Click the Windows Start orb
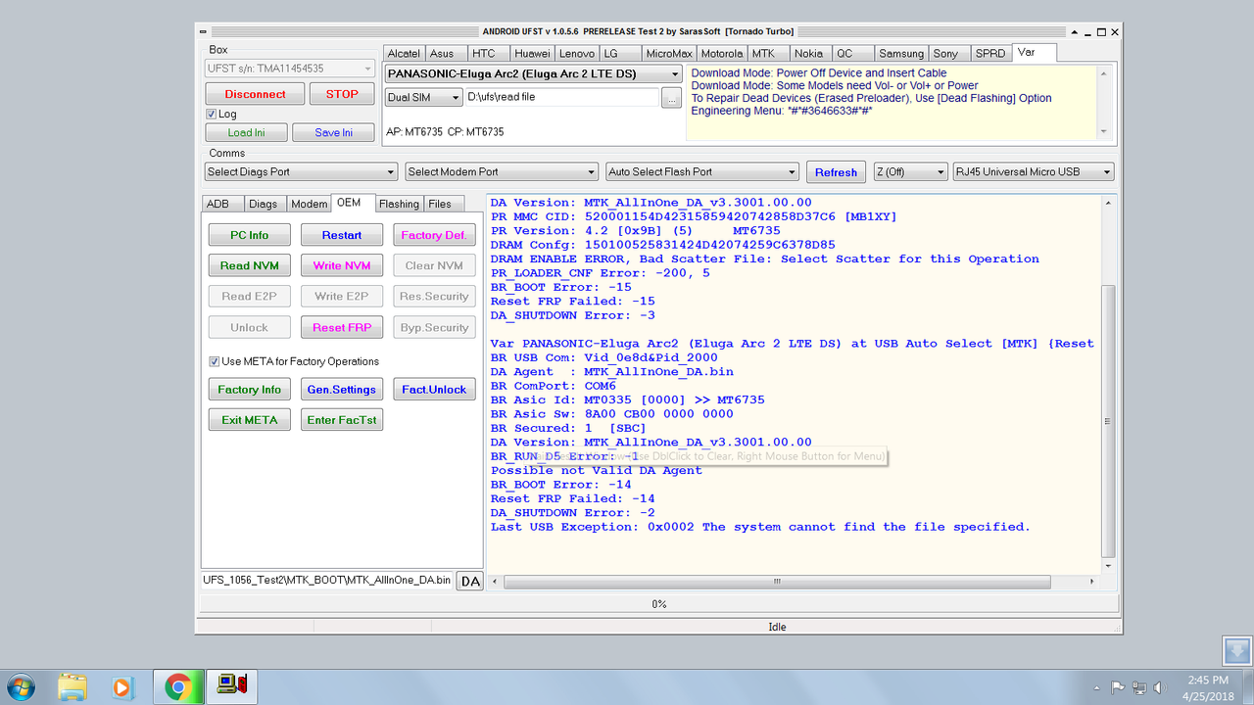 [21, 687]
